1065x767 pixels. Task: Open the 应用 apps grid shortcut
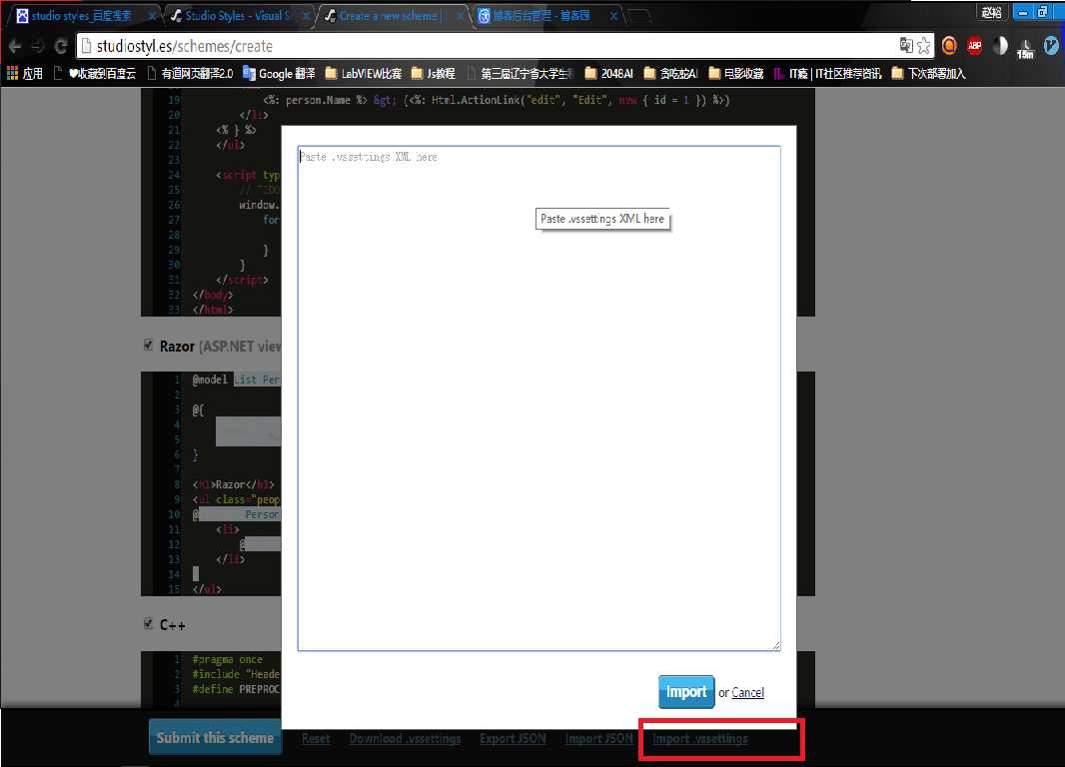click(24, 73)
